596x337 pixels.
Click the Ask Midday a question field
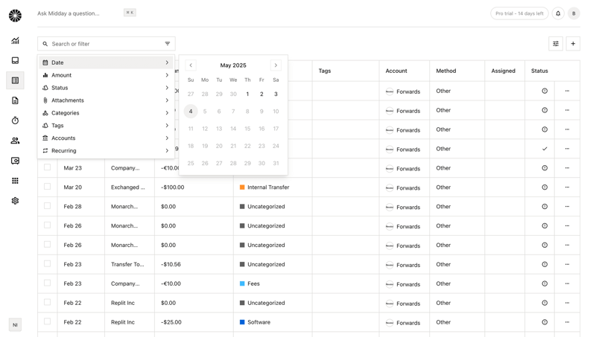69,13
